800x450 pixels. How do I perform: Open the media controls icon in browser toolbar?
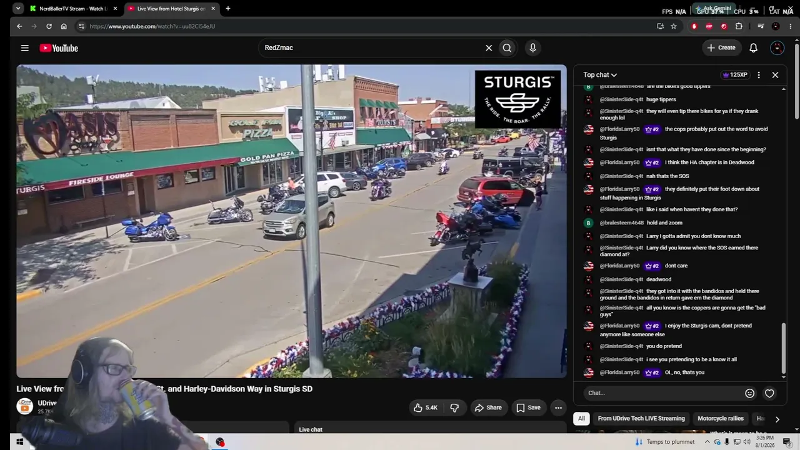click(761, 26)
